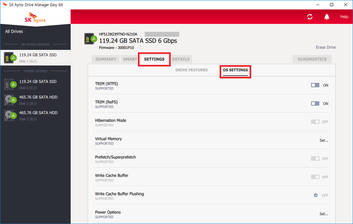Click Set... for Virtual Memory
353x224 pixels.
tap(324, 140)
